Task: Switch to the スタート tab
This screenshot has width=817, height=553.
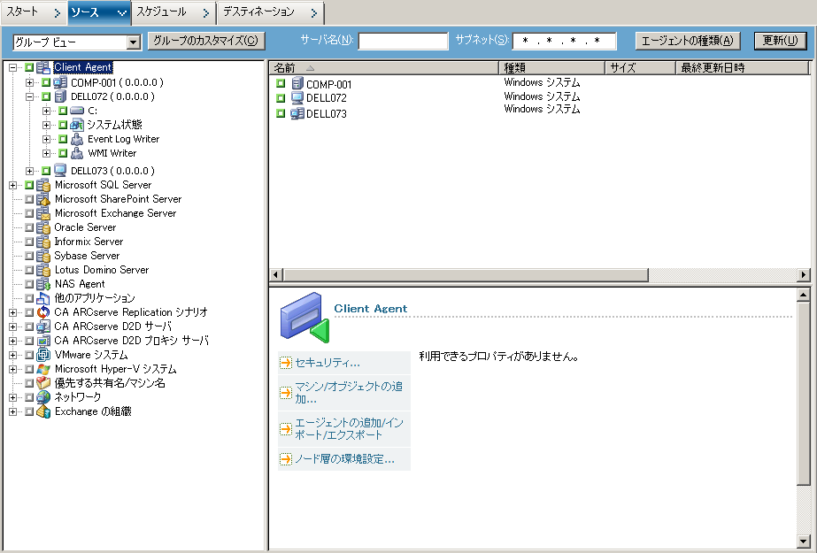Action: (x=34, y=12)
